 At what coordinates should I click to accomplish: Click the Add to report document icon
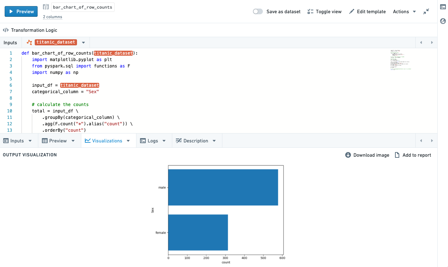[x=397, y=155]
